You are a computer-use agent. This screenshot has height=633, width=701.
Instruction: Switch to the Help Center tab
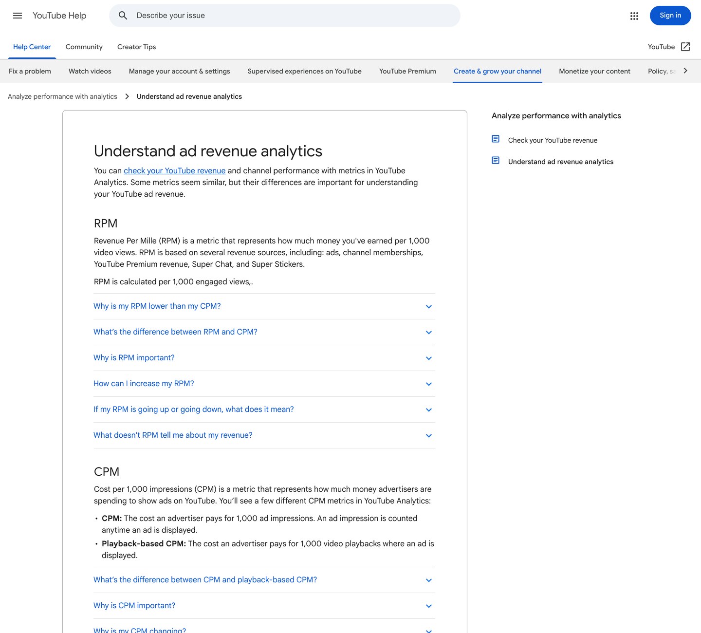pyautogui.click(x=32, y=47)
